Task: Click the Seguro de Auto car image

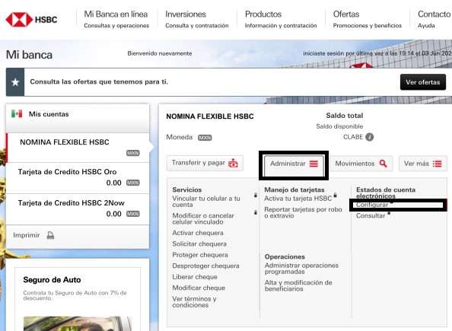Action: click(x=78, y=323)
